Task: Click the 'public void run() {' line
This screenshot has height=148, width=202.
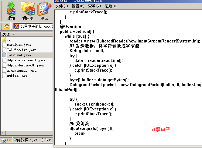Action: pyautogui.click(x=77, y=31)
